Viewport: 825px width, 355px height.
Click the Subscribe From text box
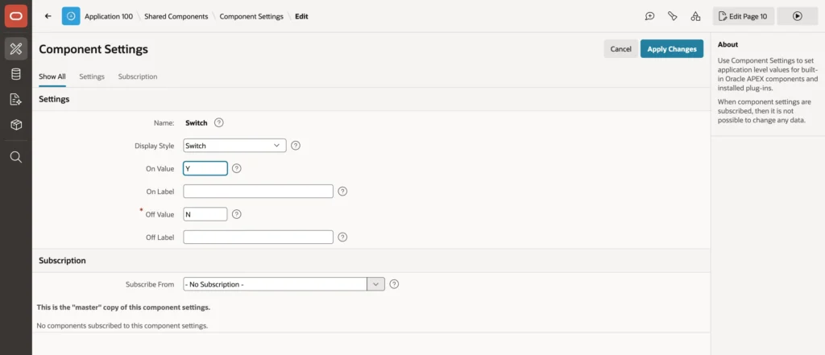pos(276,284)
